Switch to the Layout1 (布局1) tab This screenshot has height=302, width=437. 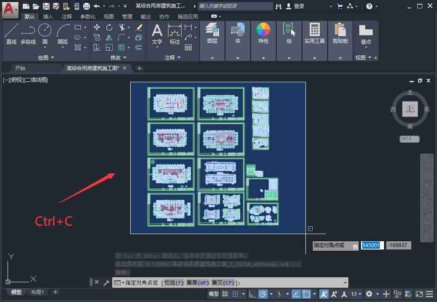[37, 292]
